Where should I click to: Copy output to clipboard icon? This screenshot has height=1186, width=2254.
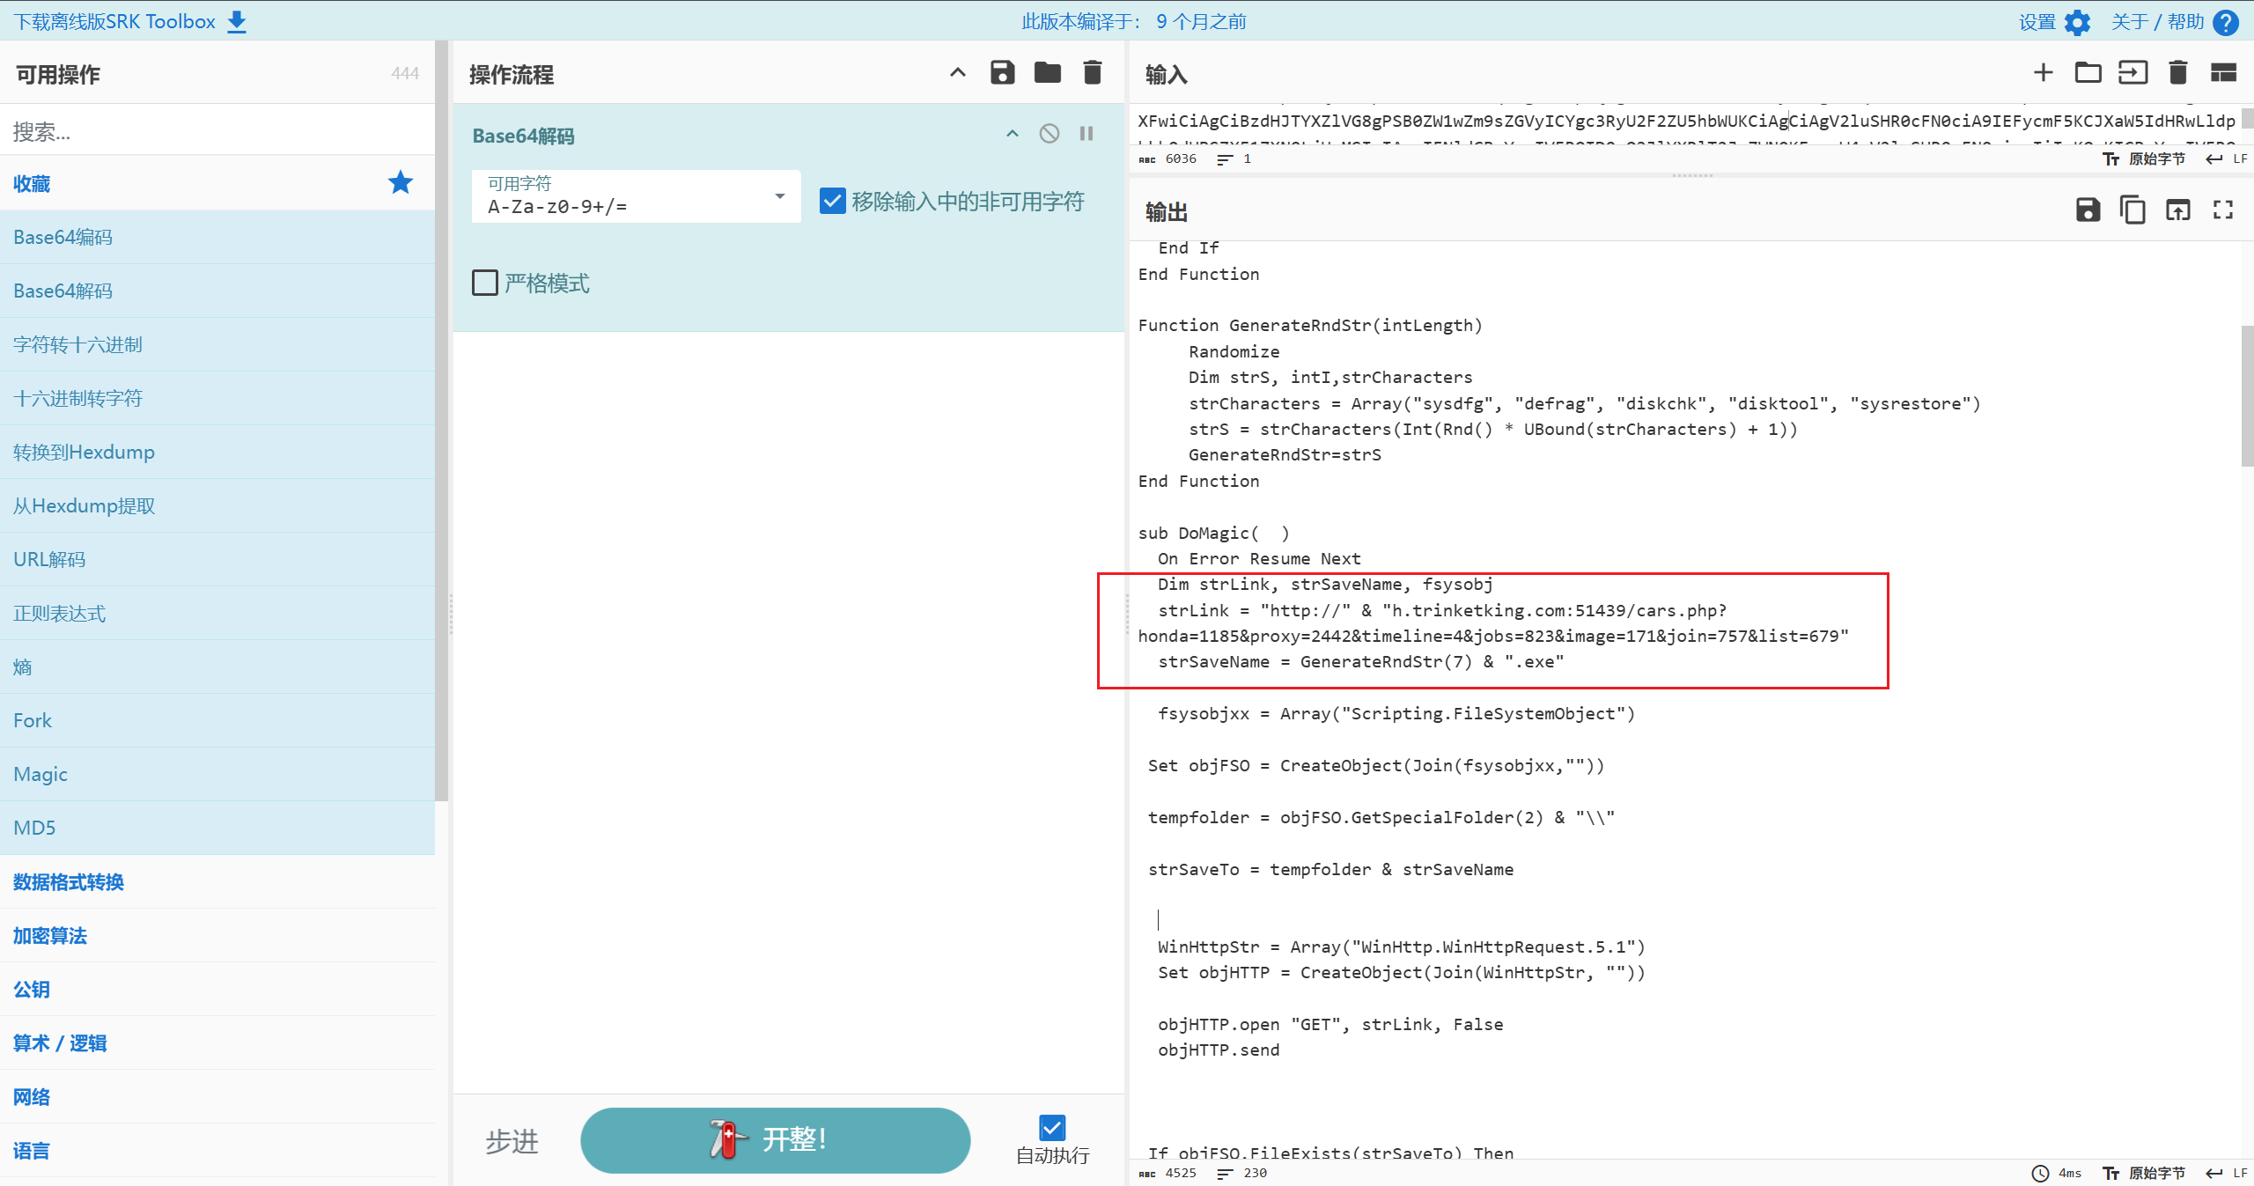2132,210
